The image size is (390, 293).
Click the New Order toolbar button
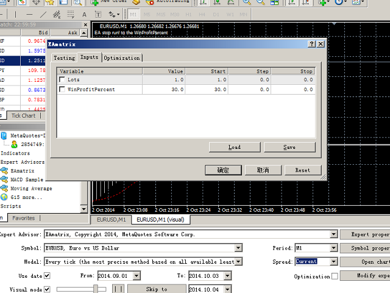tap(108, 2)
